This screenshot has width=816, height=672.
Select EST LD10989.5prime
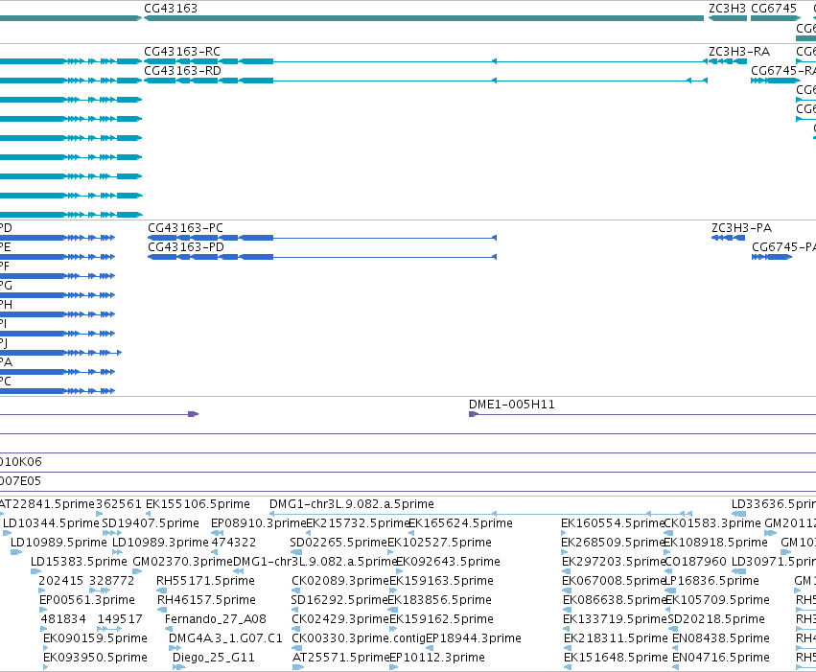[x=58, y=543]
